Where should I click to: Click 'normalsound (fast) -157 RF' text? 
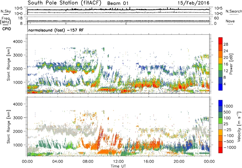click(56, 30)
